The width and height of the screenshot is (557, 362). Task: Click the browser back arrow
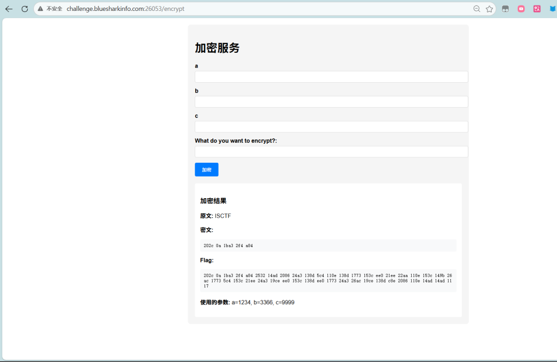9,9
